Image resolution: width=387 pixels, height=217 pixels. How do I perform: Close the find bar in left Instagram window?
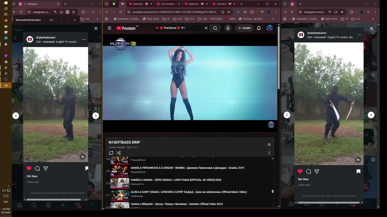point(75,20)
